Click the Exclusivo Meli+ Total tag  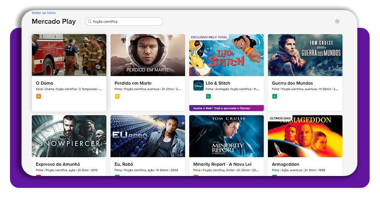[x=209, y=37]
